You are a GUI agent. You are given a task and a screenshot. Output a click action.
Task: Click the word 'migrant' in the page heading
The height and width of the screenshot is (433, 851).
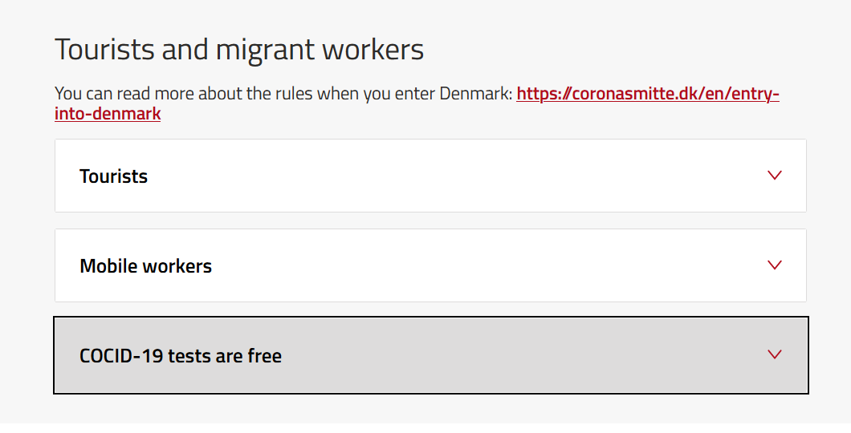[x=265, y=50]
